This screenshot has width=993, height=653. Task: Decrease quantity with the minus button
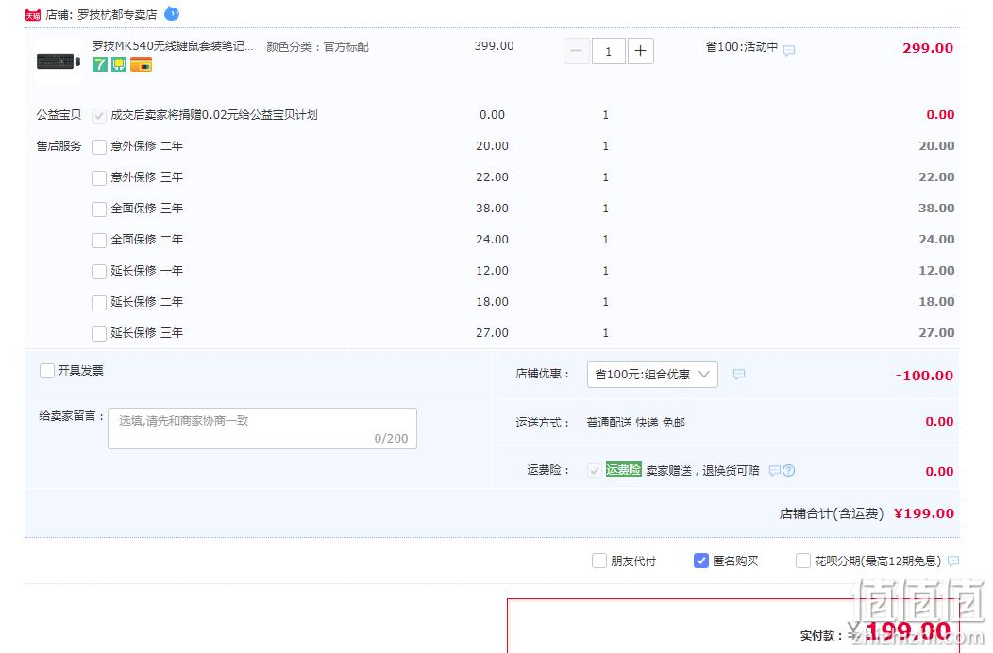click(577, 51)
